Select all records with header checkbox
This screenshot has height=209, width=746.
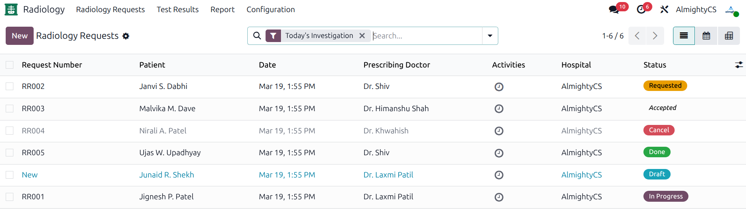(10, 65)
